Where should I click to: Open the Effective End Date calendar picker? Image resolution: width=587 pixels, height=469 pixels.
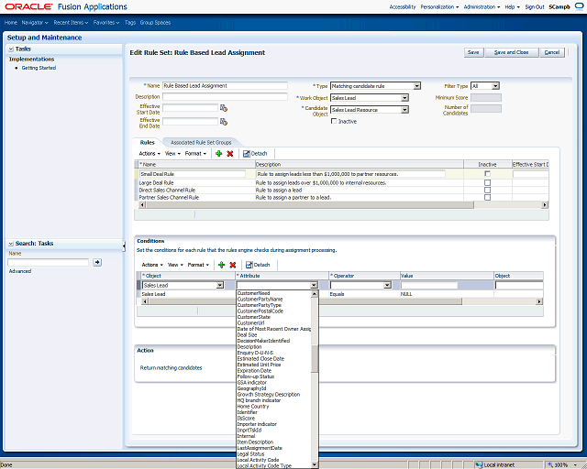[224, 122]
